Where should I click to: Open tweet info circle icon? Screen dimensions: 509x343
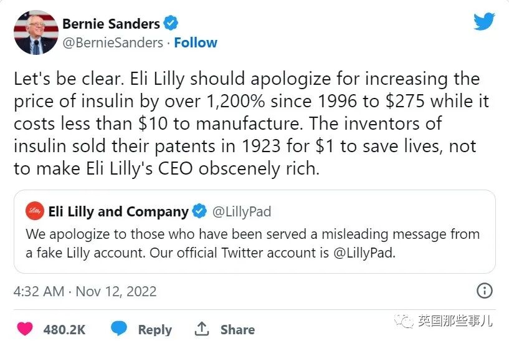(x=484, y=291)
